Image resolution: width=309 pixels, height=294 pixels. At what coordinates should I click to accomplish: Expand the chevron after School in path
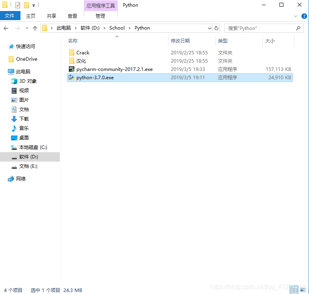coord(130,28)
